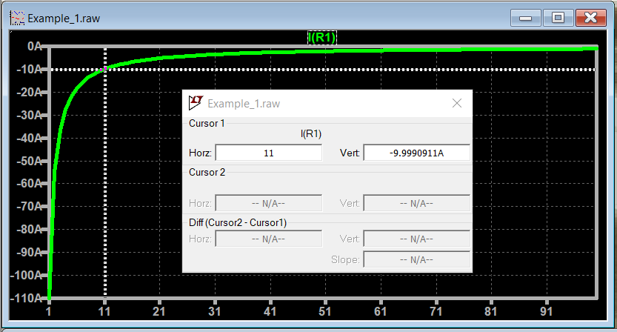Click the Cursor 1 Horz field showing 11
This screenshot has width=617, height=332.
coord(268,153)
